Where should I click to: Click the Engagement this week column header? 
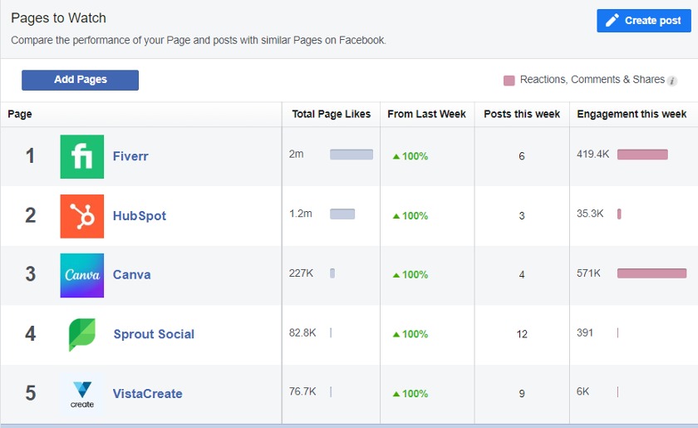pos(632,114)
